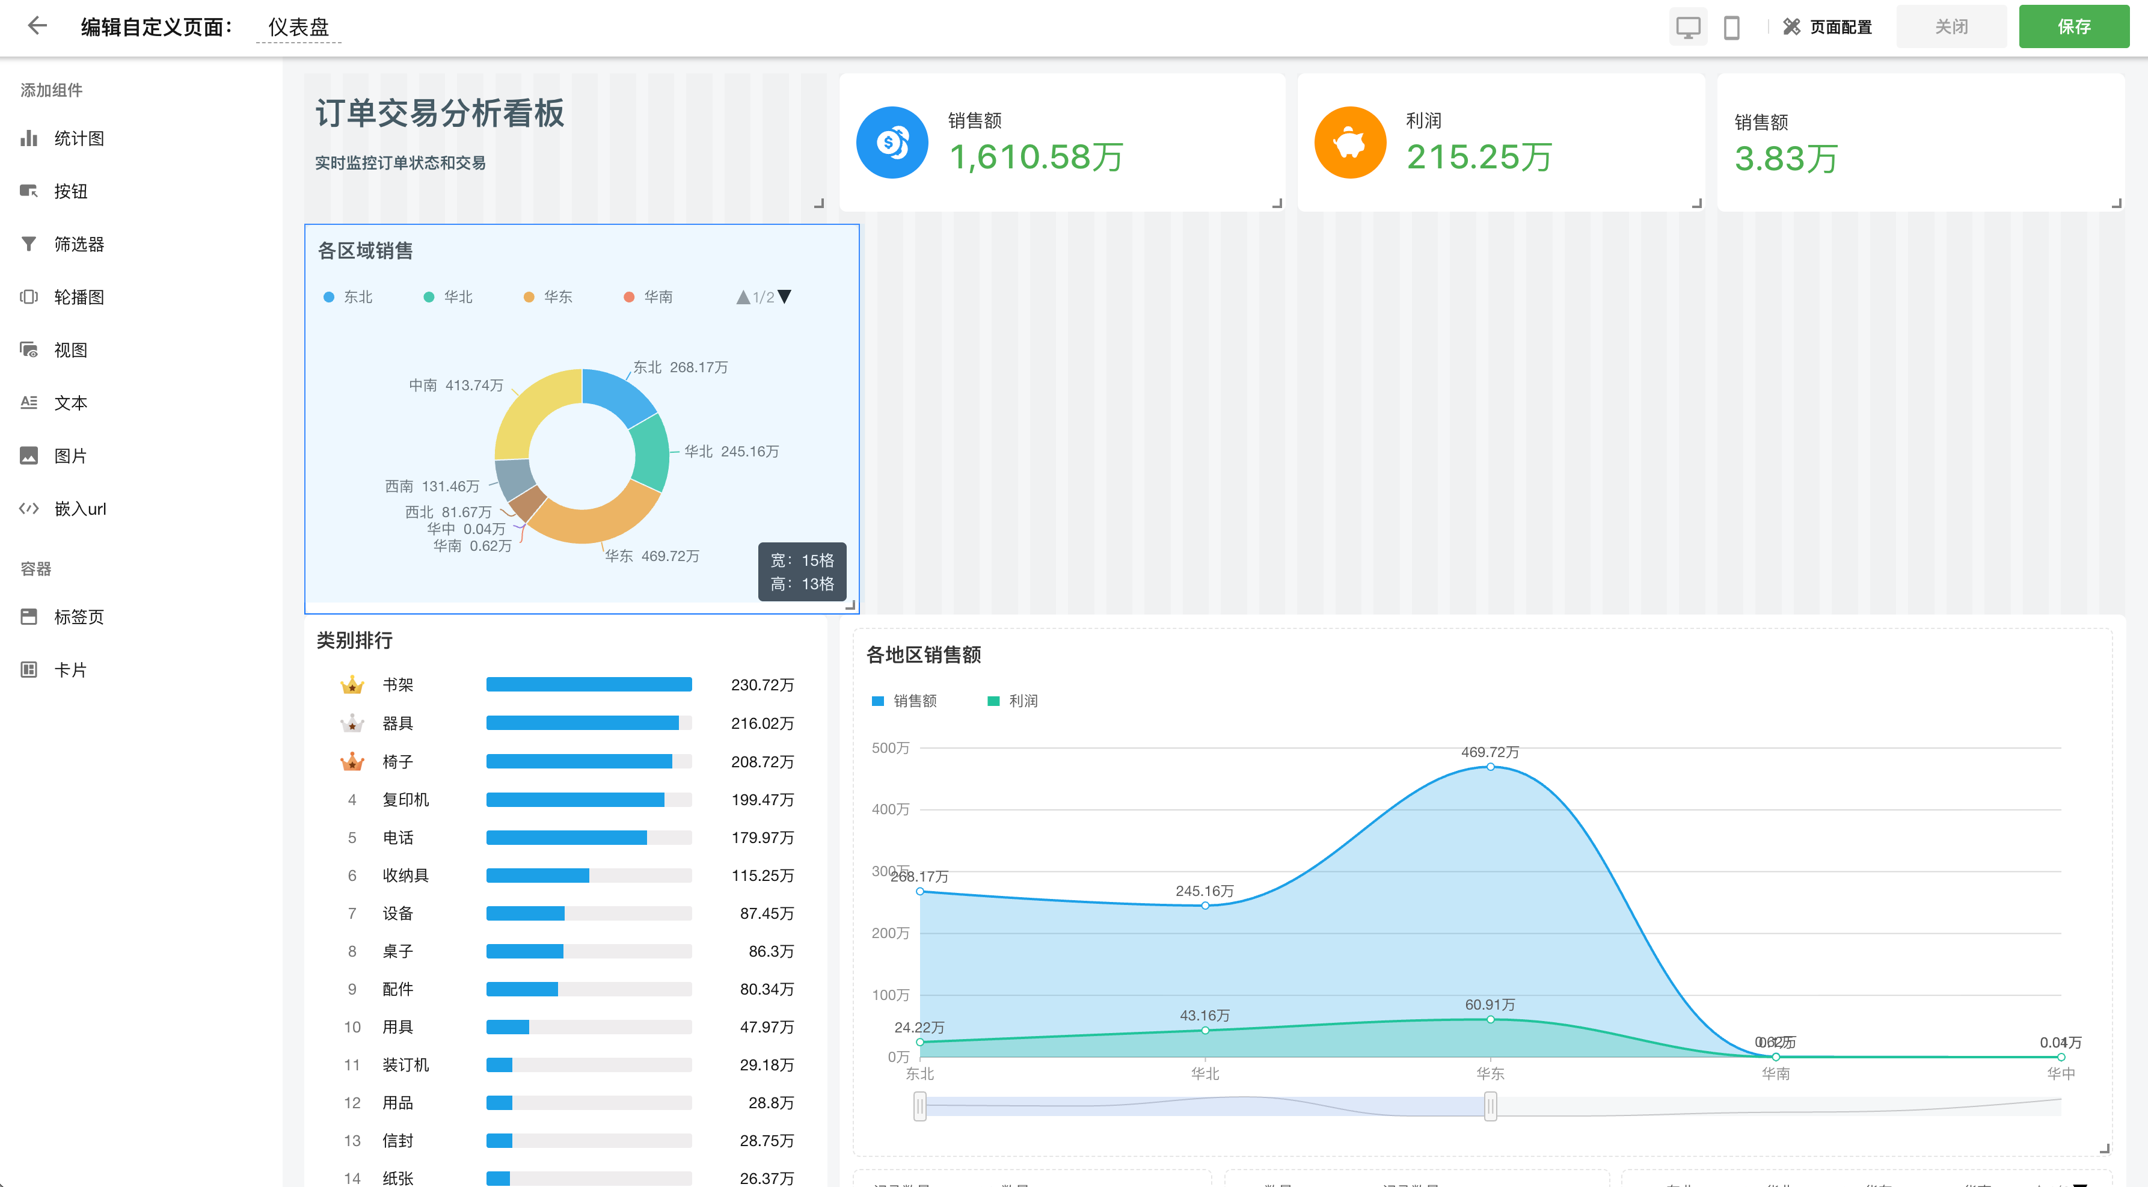2148x1187 pixels.
Task: Switch to desktop preview mode
Action: point(1688,28)
